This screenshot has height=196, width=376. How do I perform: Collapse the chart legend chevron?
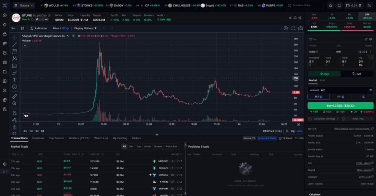pos(25,45)
